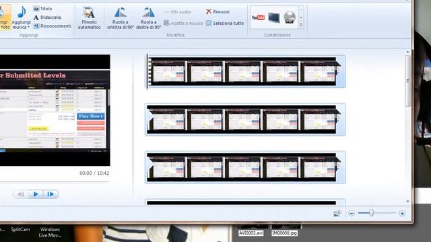
Task: Click Mix audio option
Action: [x=177, y=12]
